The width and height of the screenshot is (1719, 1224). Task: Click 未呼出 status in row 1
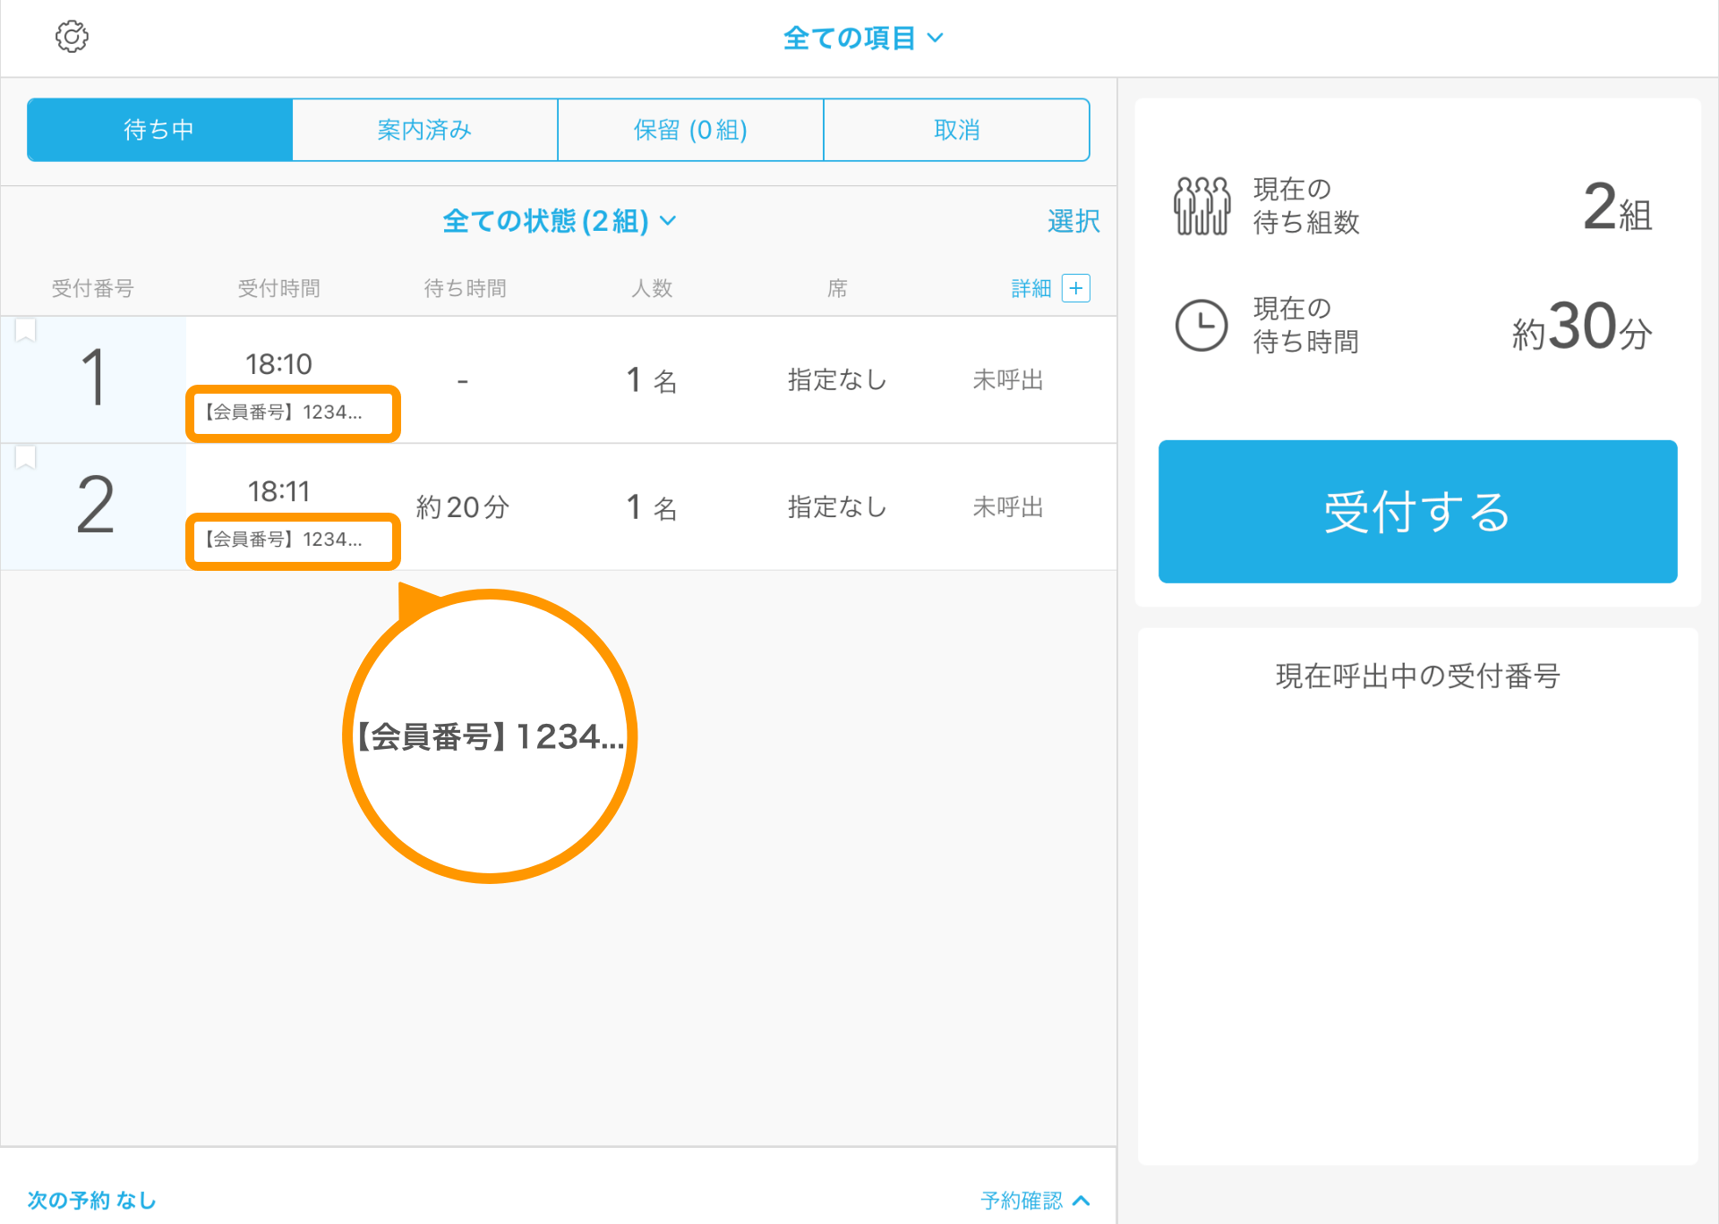[x=1008, y=380]
